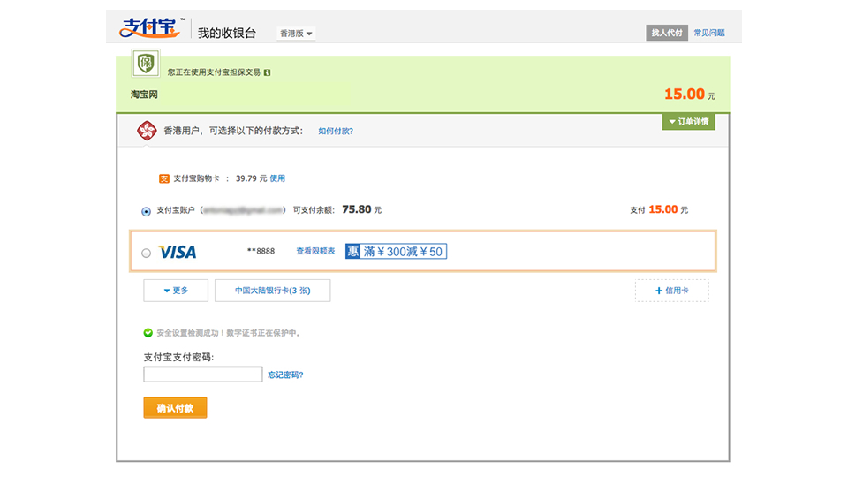
Task: Click the 支付宝支付密码 password input field
Action: [x=203, y=375]
